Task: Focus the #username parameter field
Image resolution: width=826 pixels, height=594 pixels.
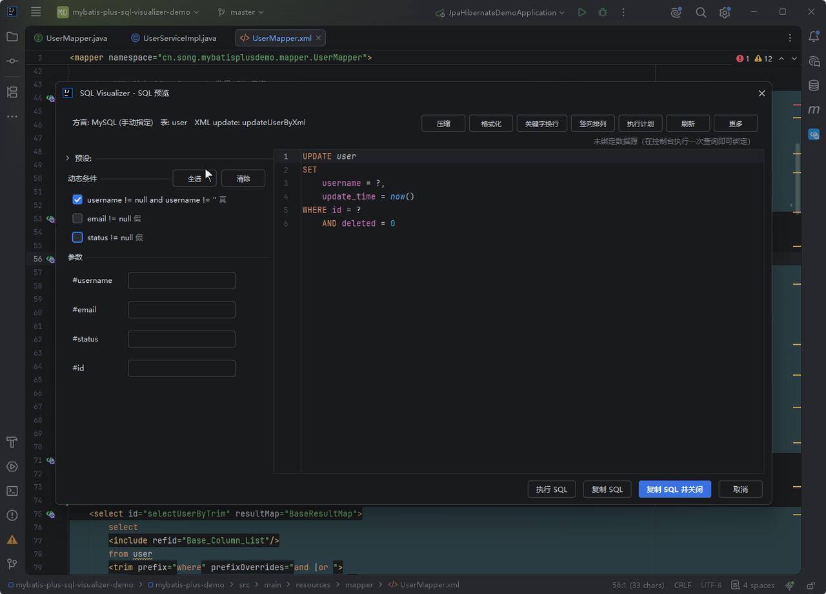Action: coord(181,280)
